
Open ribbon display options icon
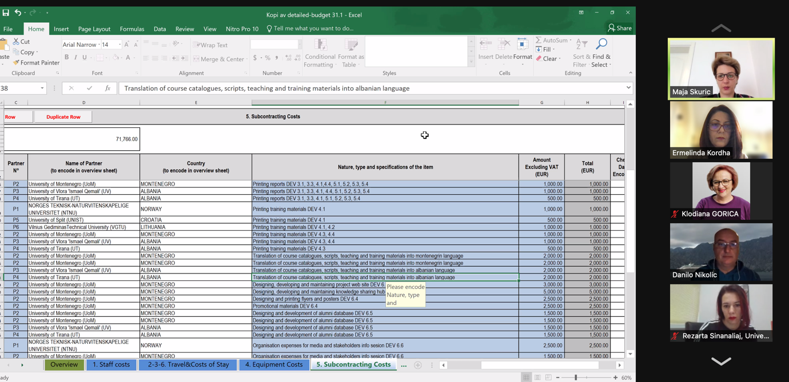(x=581, y=13)
